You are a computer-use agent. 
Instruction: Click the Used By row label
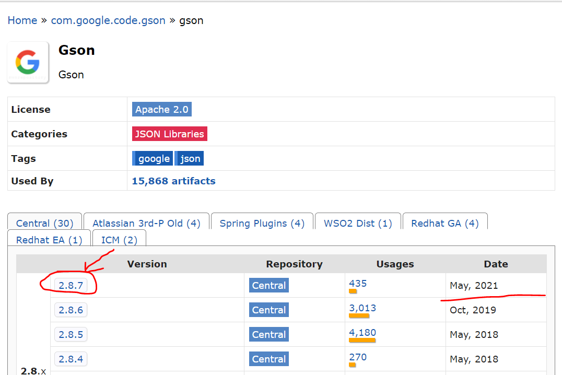pyautogui.click(x=32, y=181)
